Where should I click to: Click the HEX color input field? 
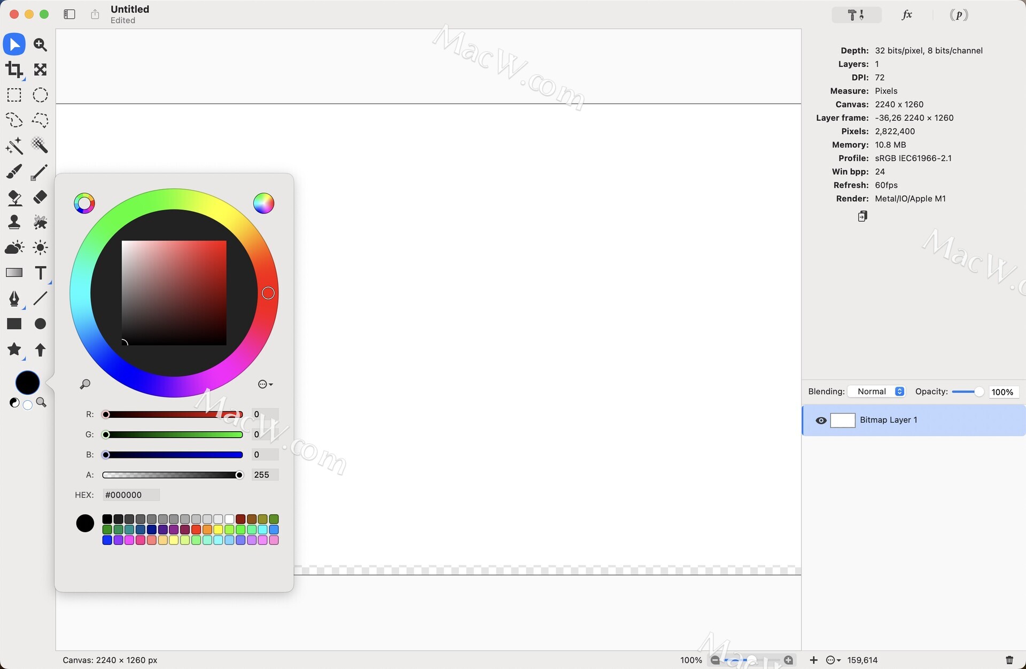[x=131, y=495]
